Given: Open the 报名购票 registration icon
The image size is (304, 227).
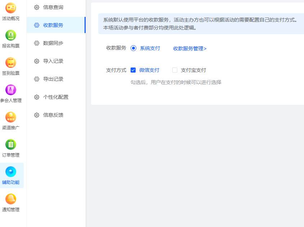Looking at the screenshot, I should [x=11, y=35].
